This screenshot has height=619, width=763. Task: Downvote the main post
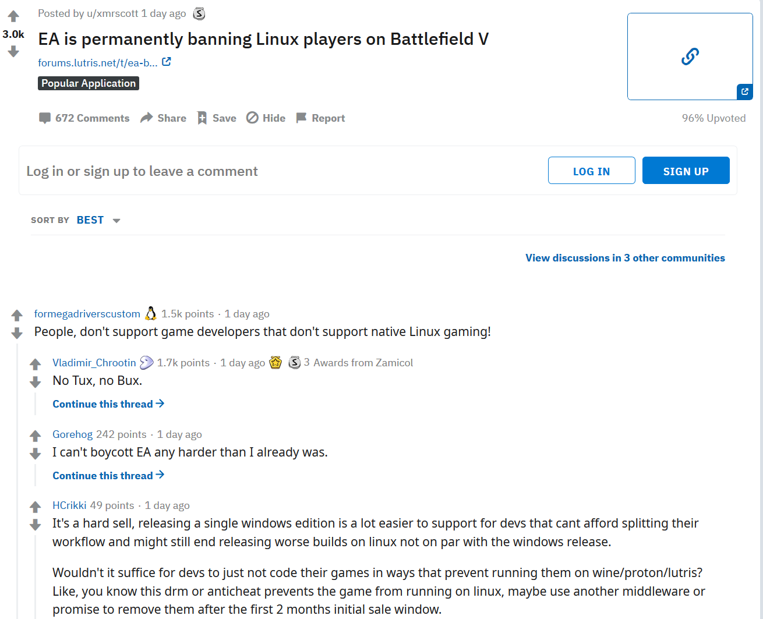[13, 52]
